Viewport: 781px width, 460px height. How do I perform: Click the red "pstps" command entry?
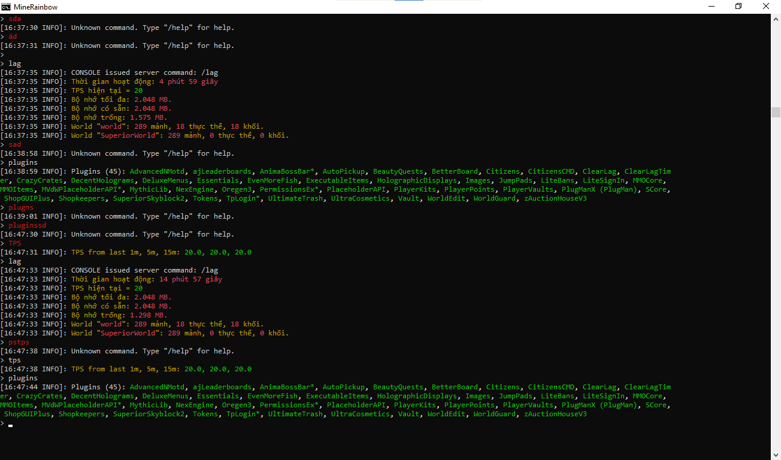pos(19,342)
